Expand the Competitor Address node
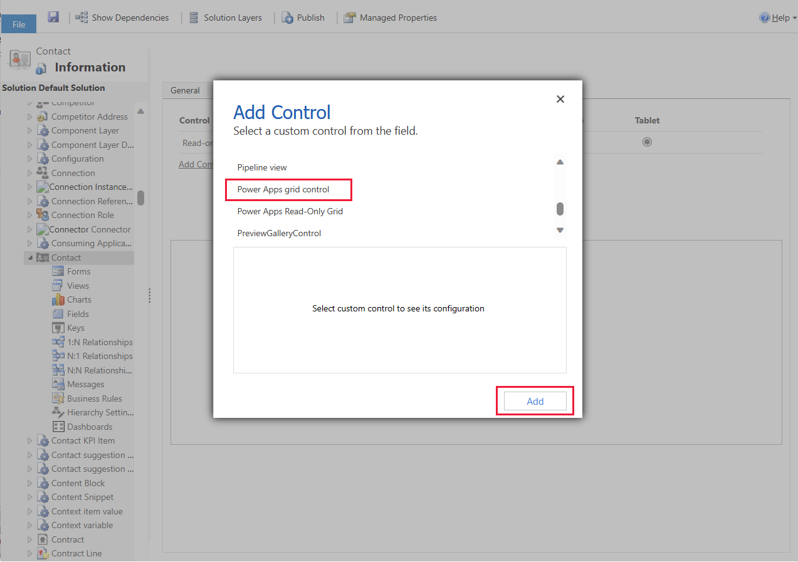 [29, 117]
